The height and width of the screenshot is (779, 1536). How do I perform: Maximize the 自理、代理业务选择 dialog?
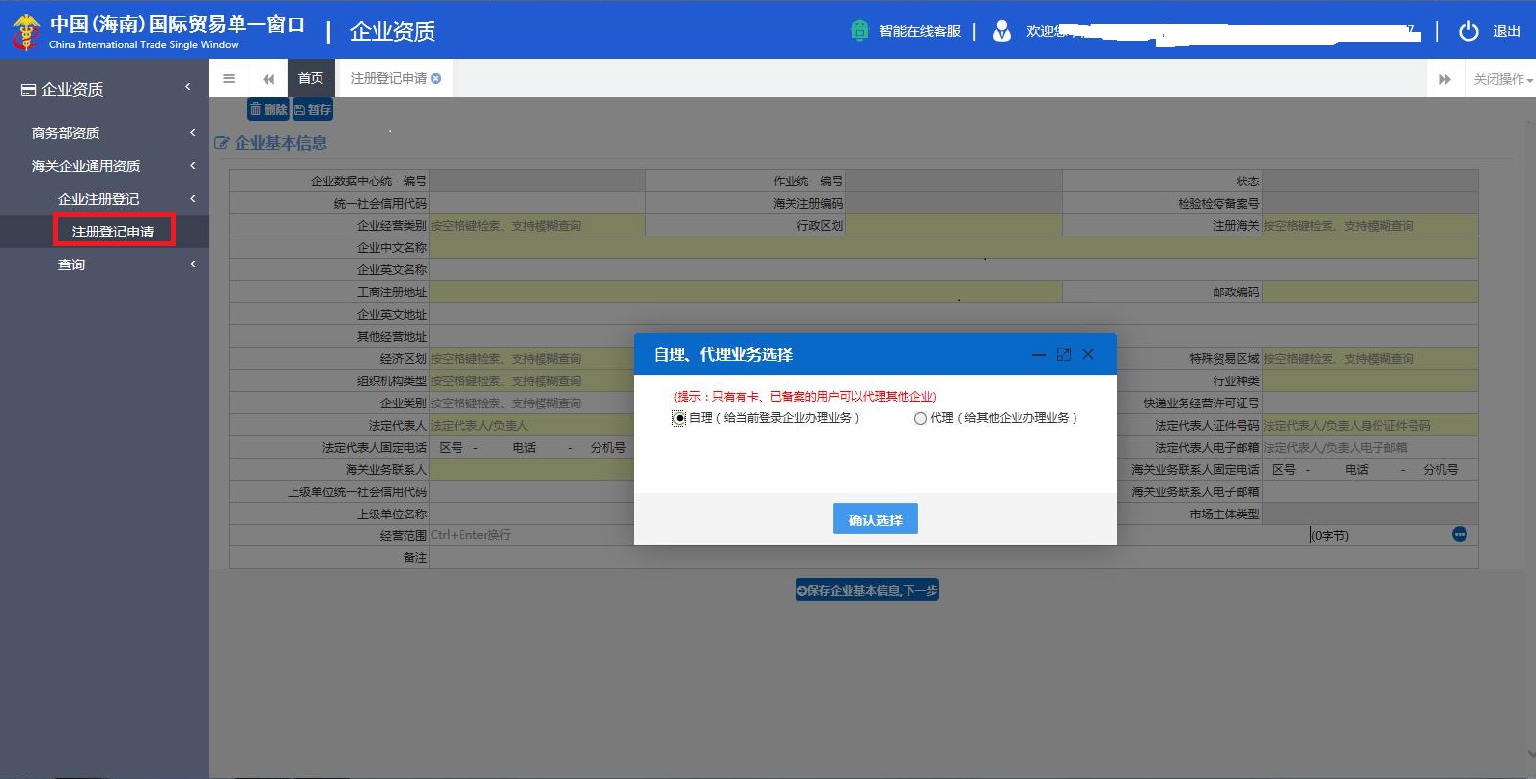tap(1063, 354)
